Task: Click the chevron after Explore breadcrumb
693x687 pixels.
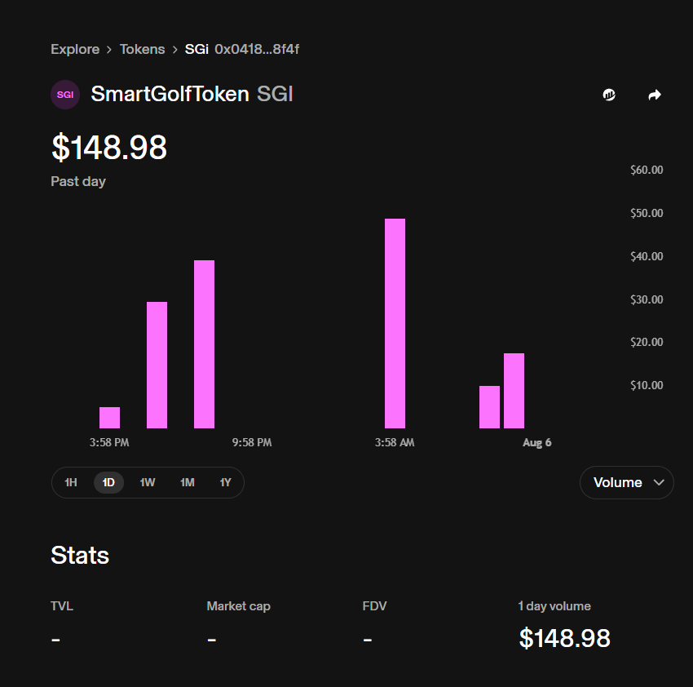Action: [109, 50]
